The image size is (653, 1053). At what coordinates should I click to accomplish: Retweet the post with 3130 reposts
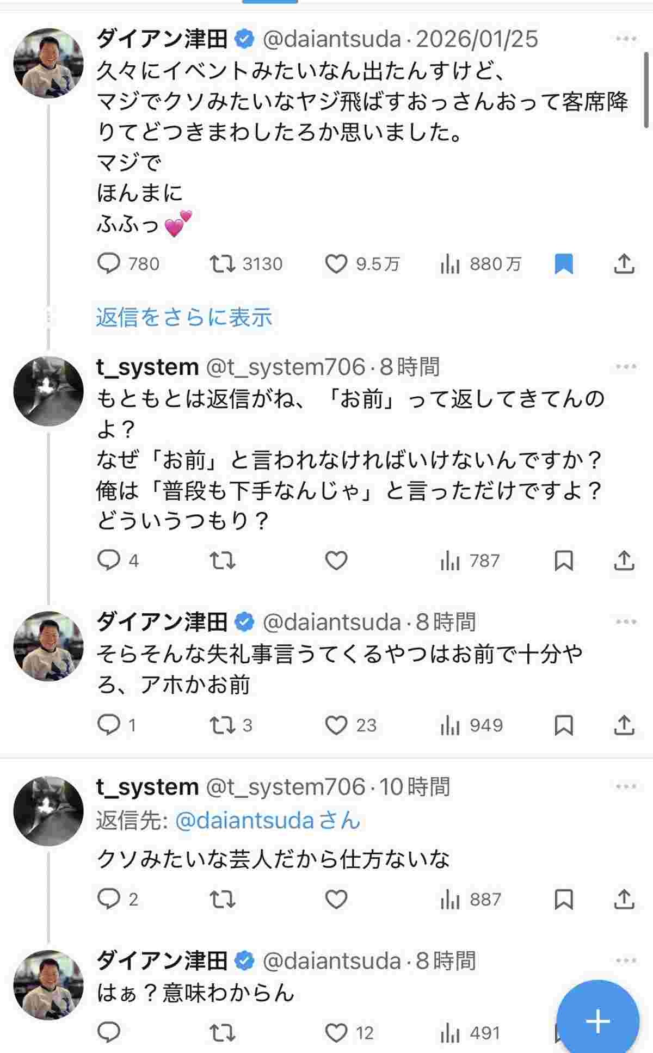[223, 264]
